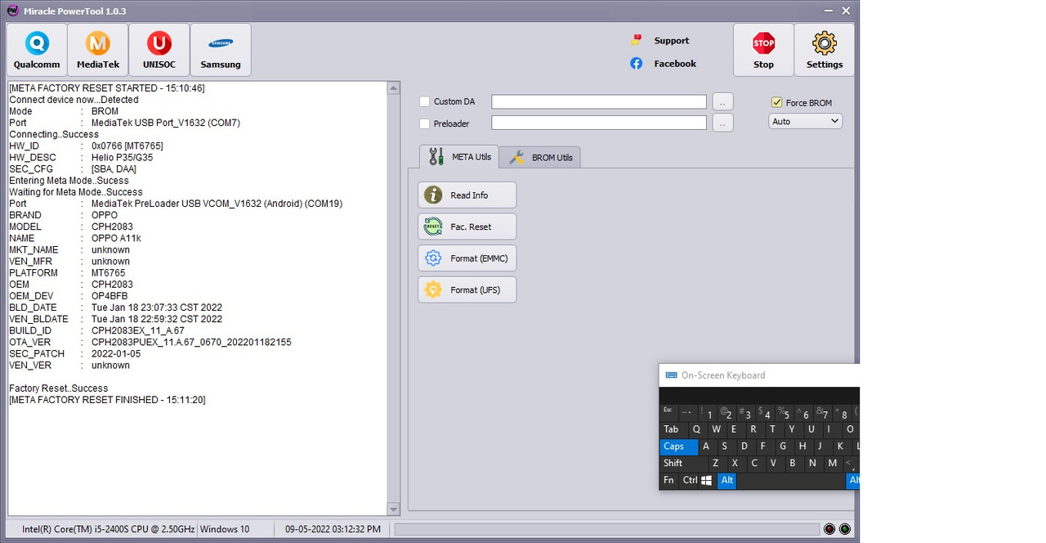The image size is (1046, 543).
Task: Open Settings with gear icon
Action: (825, 50)
